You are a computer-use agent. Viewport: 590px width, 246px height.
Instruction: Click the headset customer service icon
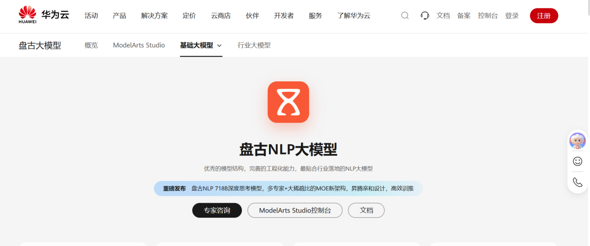click(424, 15)
